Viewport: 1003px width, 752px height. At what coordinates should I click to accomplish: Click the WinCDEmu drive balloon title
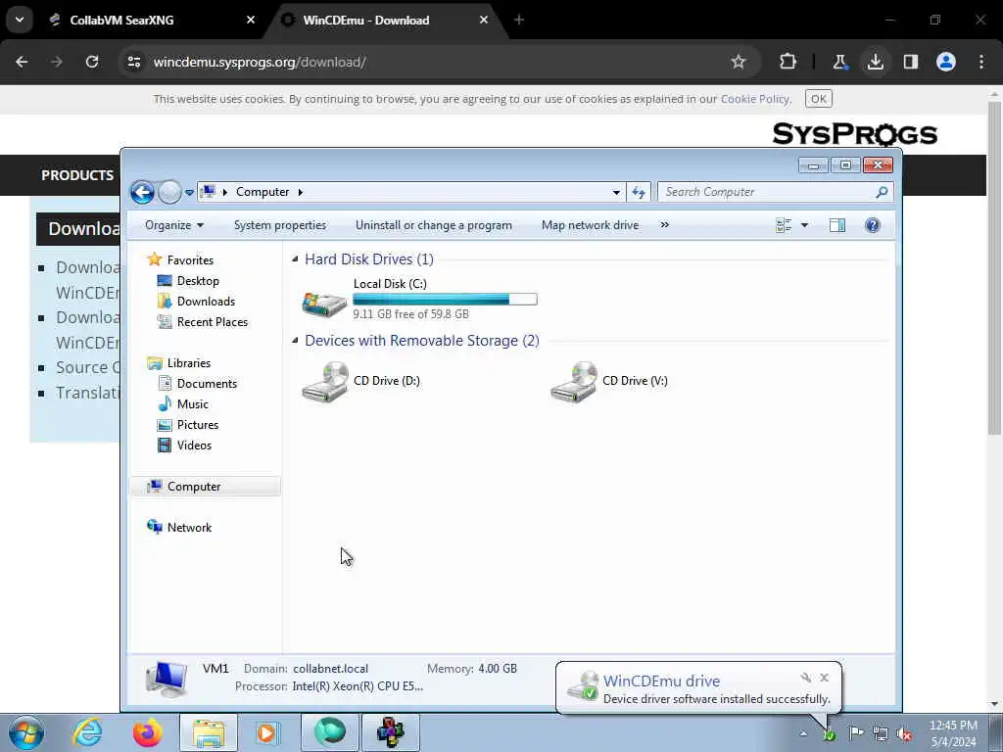click(x=661, y=681)
